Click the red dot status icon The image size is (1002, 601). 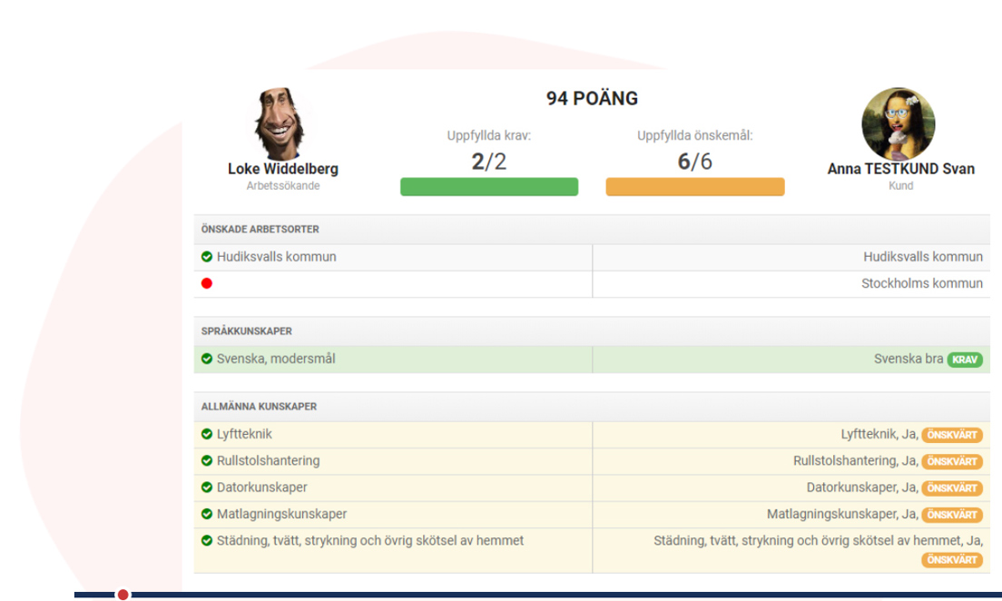click(207, 283)
